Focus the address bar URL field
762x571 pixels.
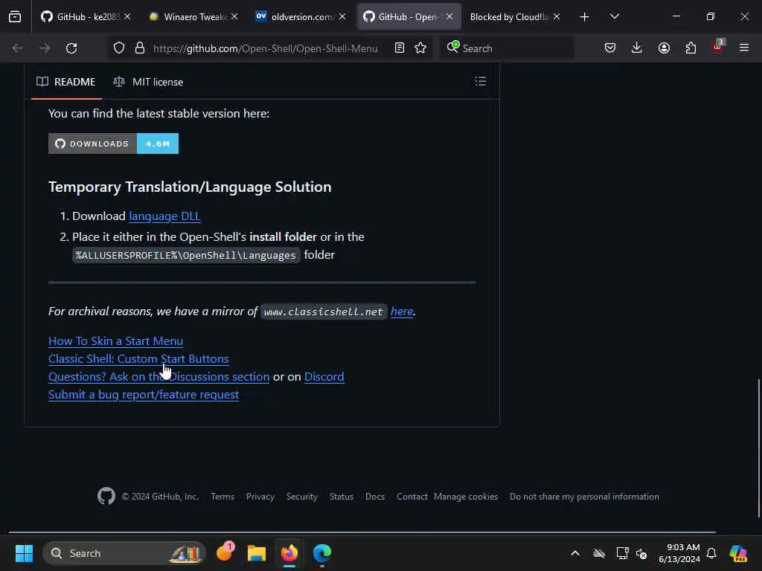266,48
